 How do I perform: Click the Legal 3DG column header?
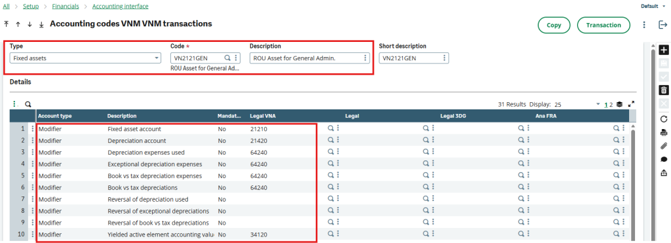click(x=453, y=116)
